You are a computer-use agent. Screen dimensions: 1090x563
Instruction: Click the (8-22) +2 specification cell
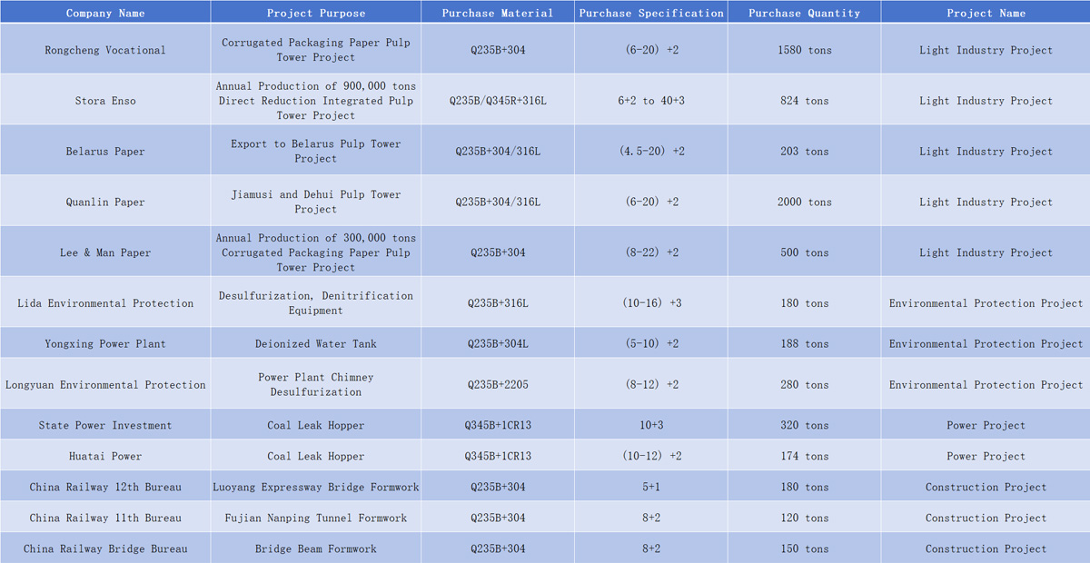[651, 252]
